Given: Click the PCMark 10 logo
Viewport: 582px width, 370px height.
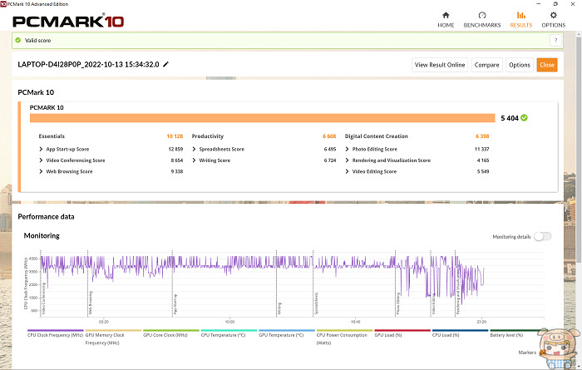Looking at the screenshot, I should (68, 22).
